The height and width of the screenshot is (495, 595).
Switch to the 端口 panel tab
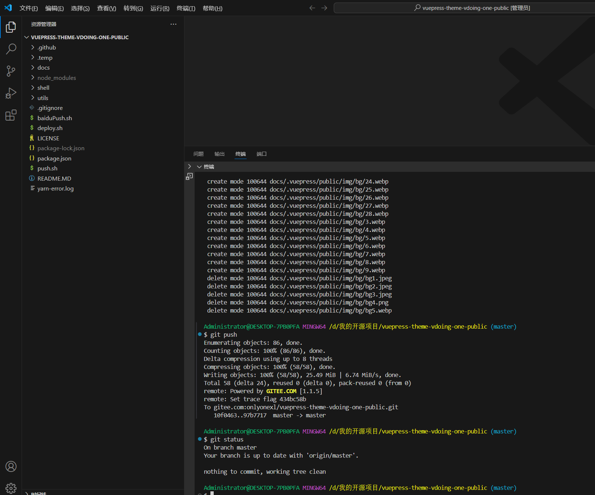[x=262, y=154]
